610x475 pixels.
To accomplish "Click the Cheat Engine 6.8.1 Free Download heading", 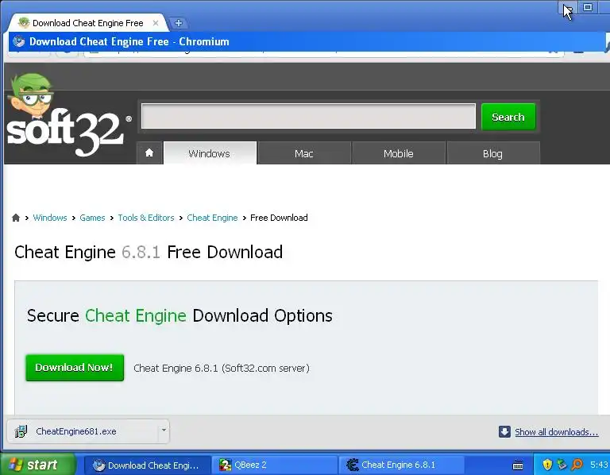I will 149,252.
